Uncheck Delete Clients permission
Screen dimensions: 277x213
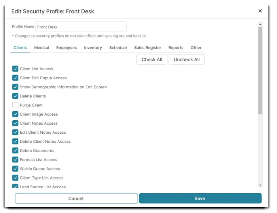15,96
